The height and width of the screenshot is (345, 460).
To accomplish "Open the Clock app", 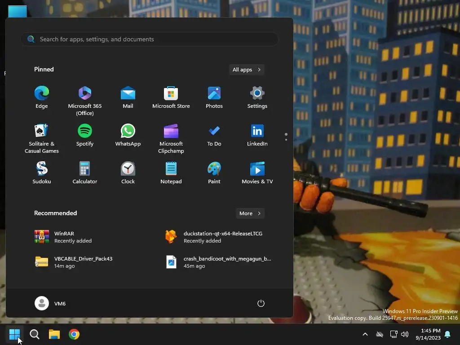I will click(128, 173).
